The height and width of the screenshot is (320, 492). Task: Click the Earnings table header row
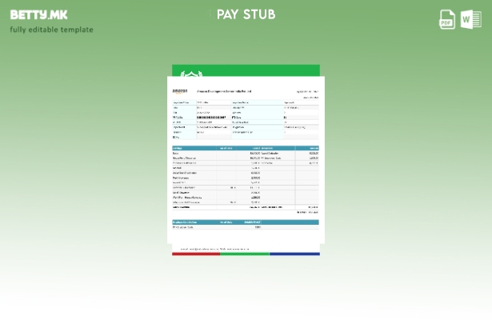pyautogui.click(x=246, y=148)
